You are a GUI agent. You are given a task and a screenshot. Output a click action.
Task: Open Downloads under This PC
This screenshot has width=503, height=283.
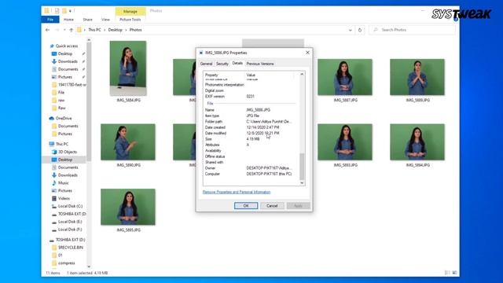[x=68, y=175]
